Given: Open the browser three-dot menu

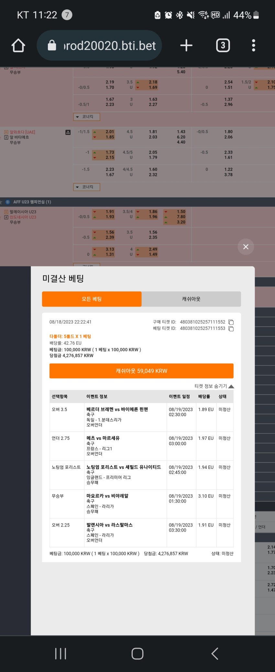Looking at the screenshot, I should pyautogui.click(x=254, y=45).
